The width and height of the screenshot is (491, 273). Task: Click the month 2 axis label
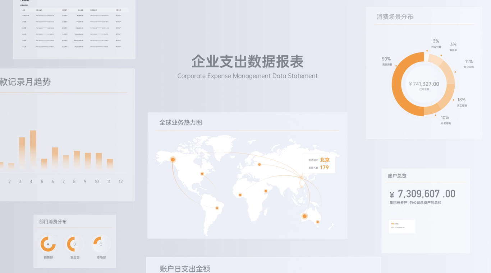[x=9, y=182]
